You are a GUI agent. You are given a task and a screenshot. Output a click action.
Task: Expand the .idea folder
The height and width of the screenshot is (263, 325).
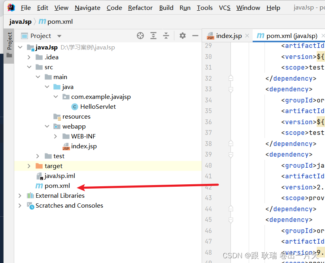tap(29, 57)
